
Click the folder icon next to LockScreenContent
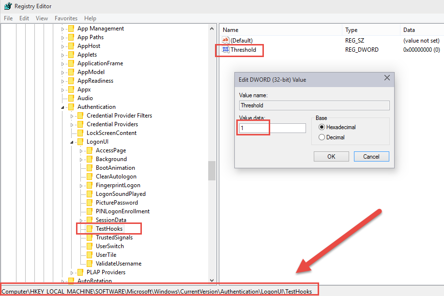[80, 133]
